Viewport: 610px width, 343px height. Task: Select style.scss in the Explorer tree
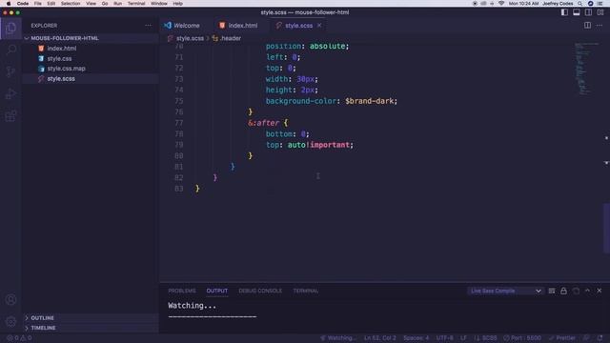[91, 78]
